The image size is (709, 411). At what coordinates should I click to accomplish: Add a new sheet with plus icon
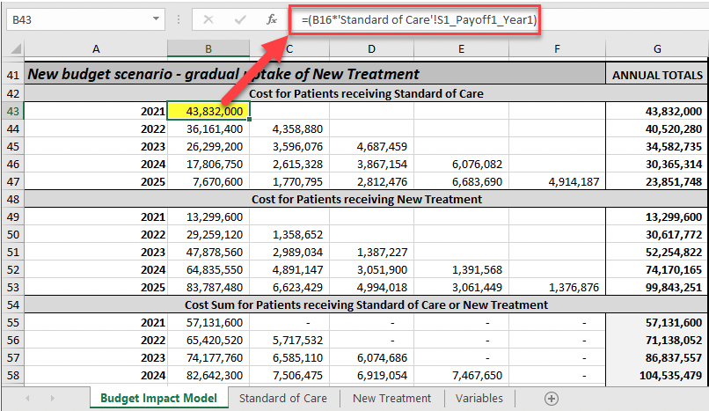coord(552,399)
